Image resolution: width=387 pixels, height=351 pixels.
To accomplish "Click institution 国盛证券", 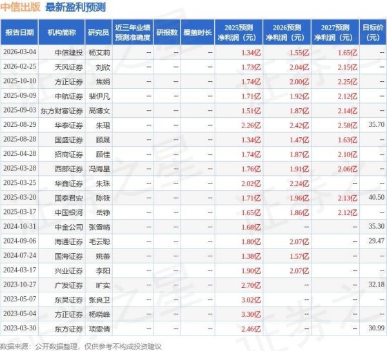I will [x=68, y=140].
